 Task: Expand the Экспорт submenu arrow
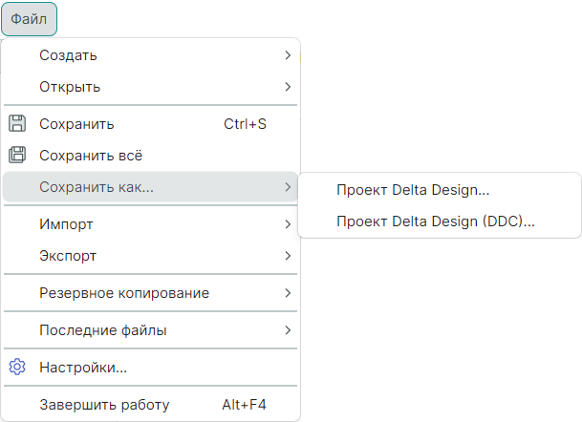click(x=288, y=256)
